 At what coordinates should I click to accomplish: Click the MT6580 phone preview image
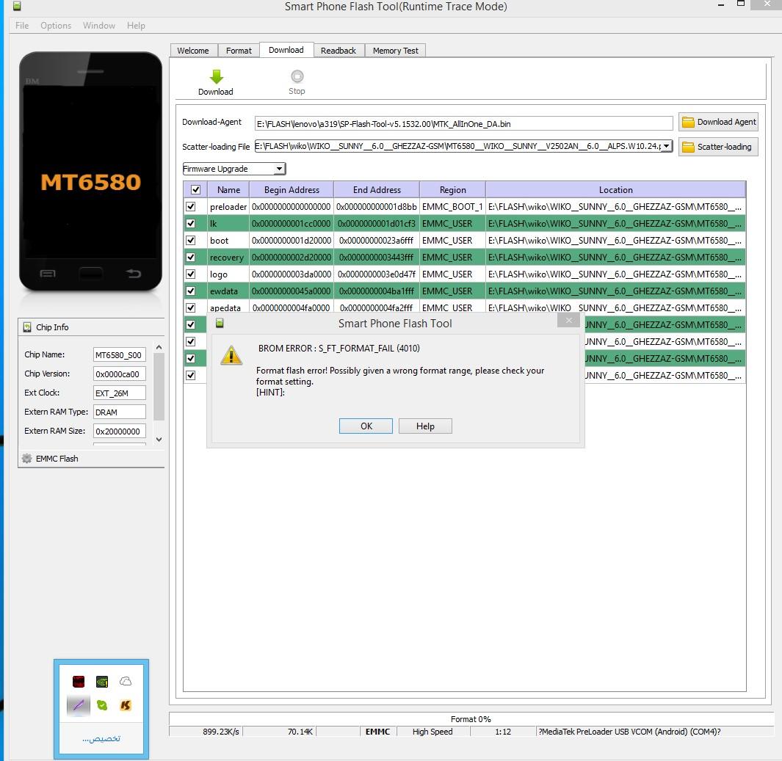(90, 172)
